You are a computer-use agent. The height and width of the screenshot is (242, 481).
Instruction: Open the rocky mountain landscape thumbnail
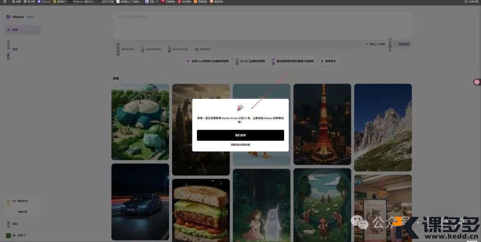(x=383, y=127)
